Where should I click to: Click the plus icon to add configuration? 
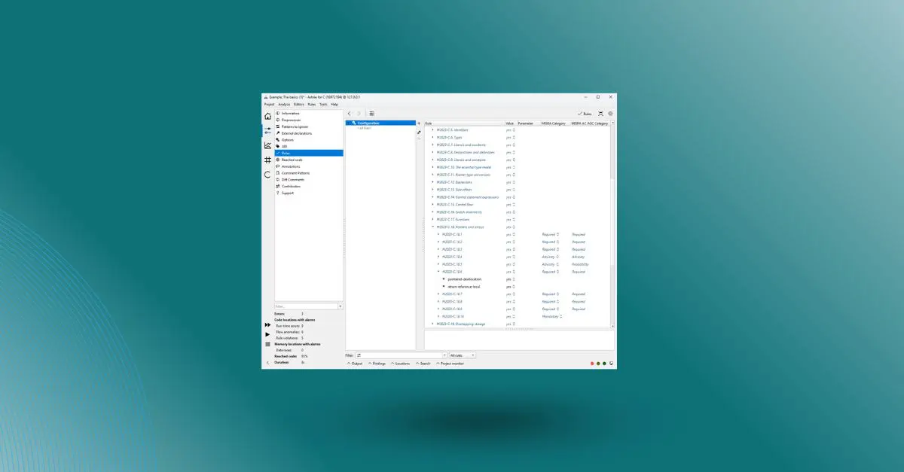(419, 123)
